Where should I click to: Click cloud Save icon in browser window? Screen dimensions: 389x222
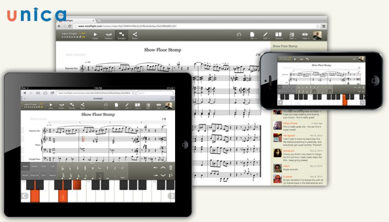[x=239, y=35]
